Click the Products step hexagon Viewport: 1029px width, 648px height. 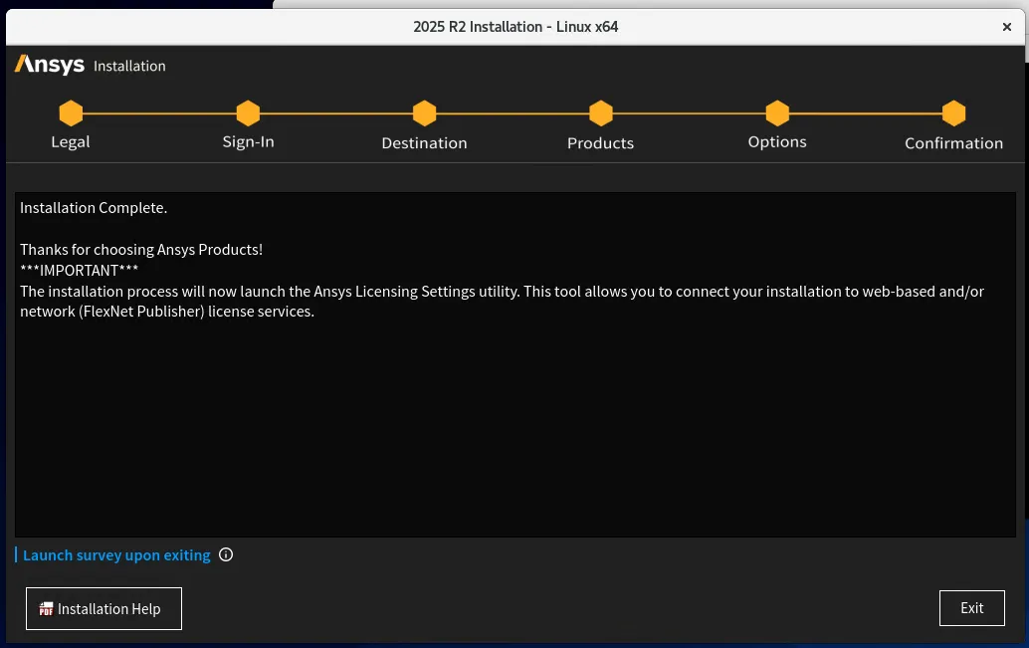coord(600,112)
